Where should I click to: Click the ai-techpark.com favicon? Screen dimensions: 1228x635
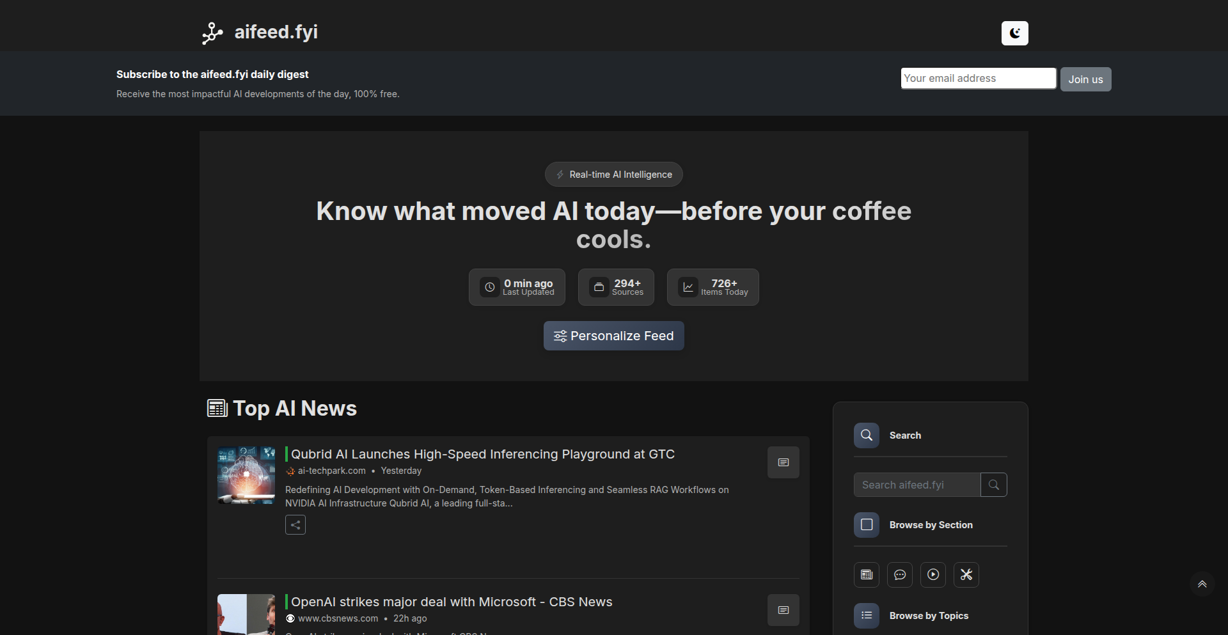290,471
